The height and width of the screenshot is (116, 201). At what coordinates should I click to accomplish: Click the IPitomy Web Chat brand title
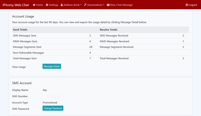pos(16,5)
